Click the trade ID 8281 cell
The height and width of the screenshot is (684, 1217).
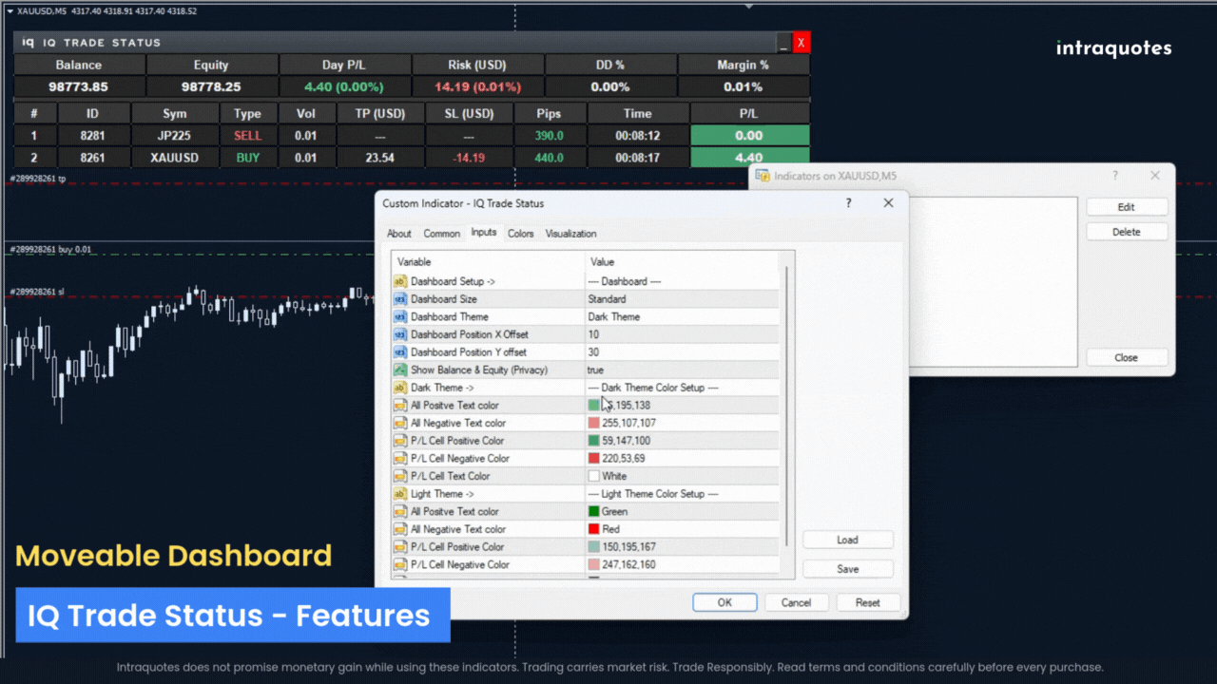[93, 136]
